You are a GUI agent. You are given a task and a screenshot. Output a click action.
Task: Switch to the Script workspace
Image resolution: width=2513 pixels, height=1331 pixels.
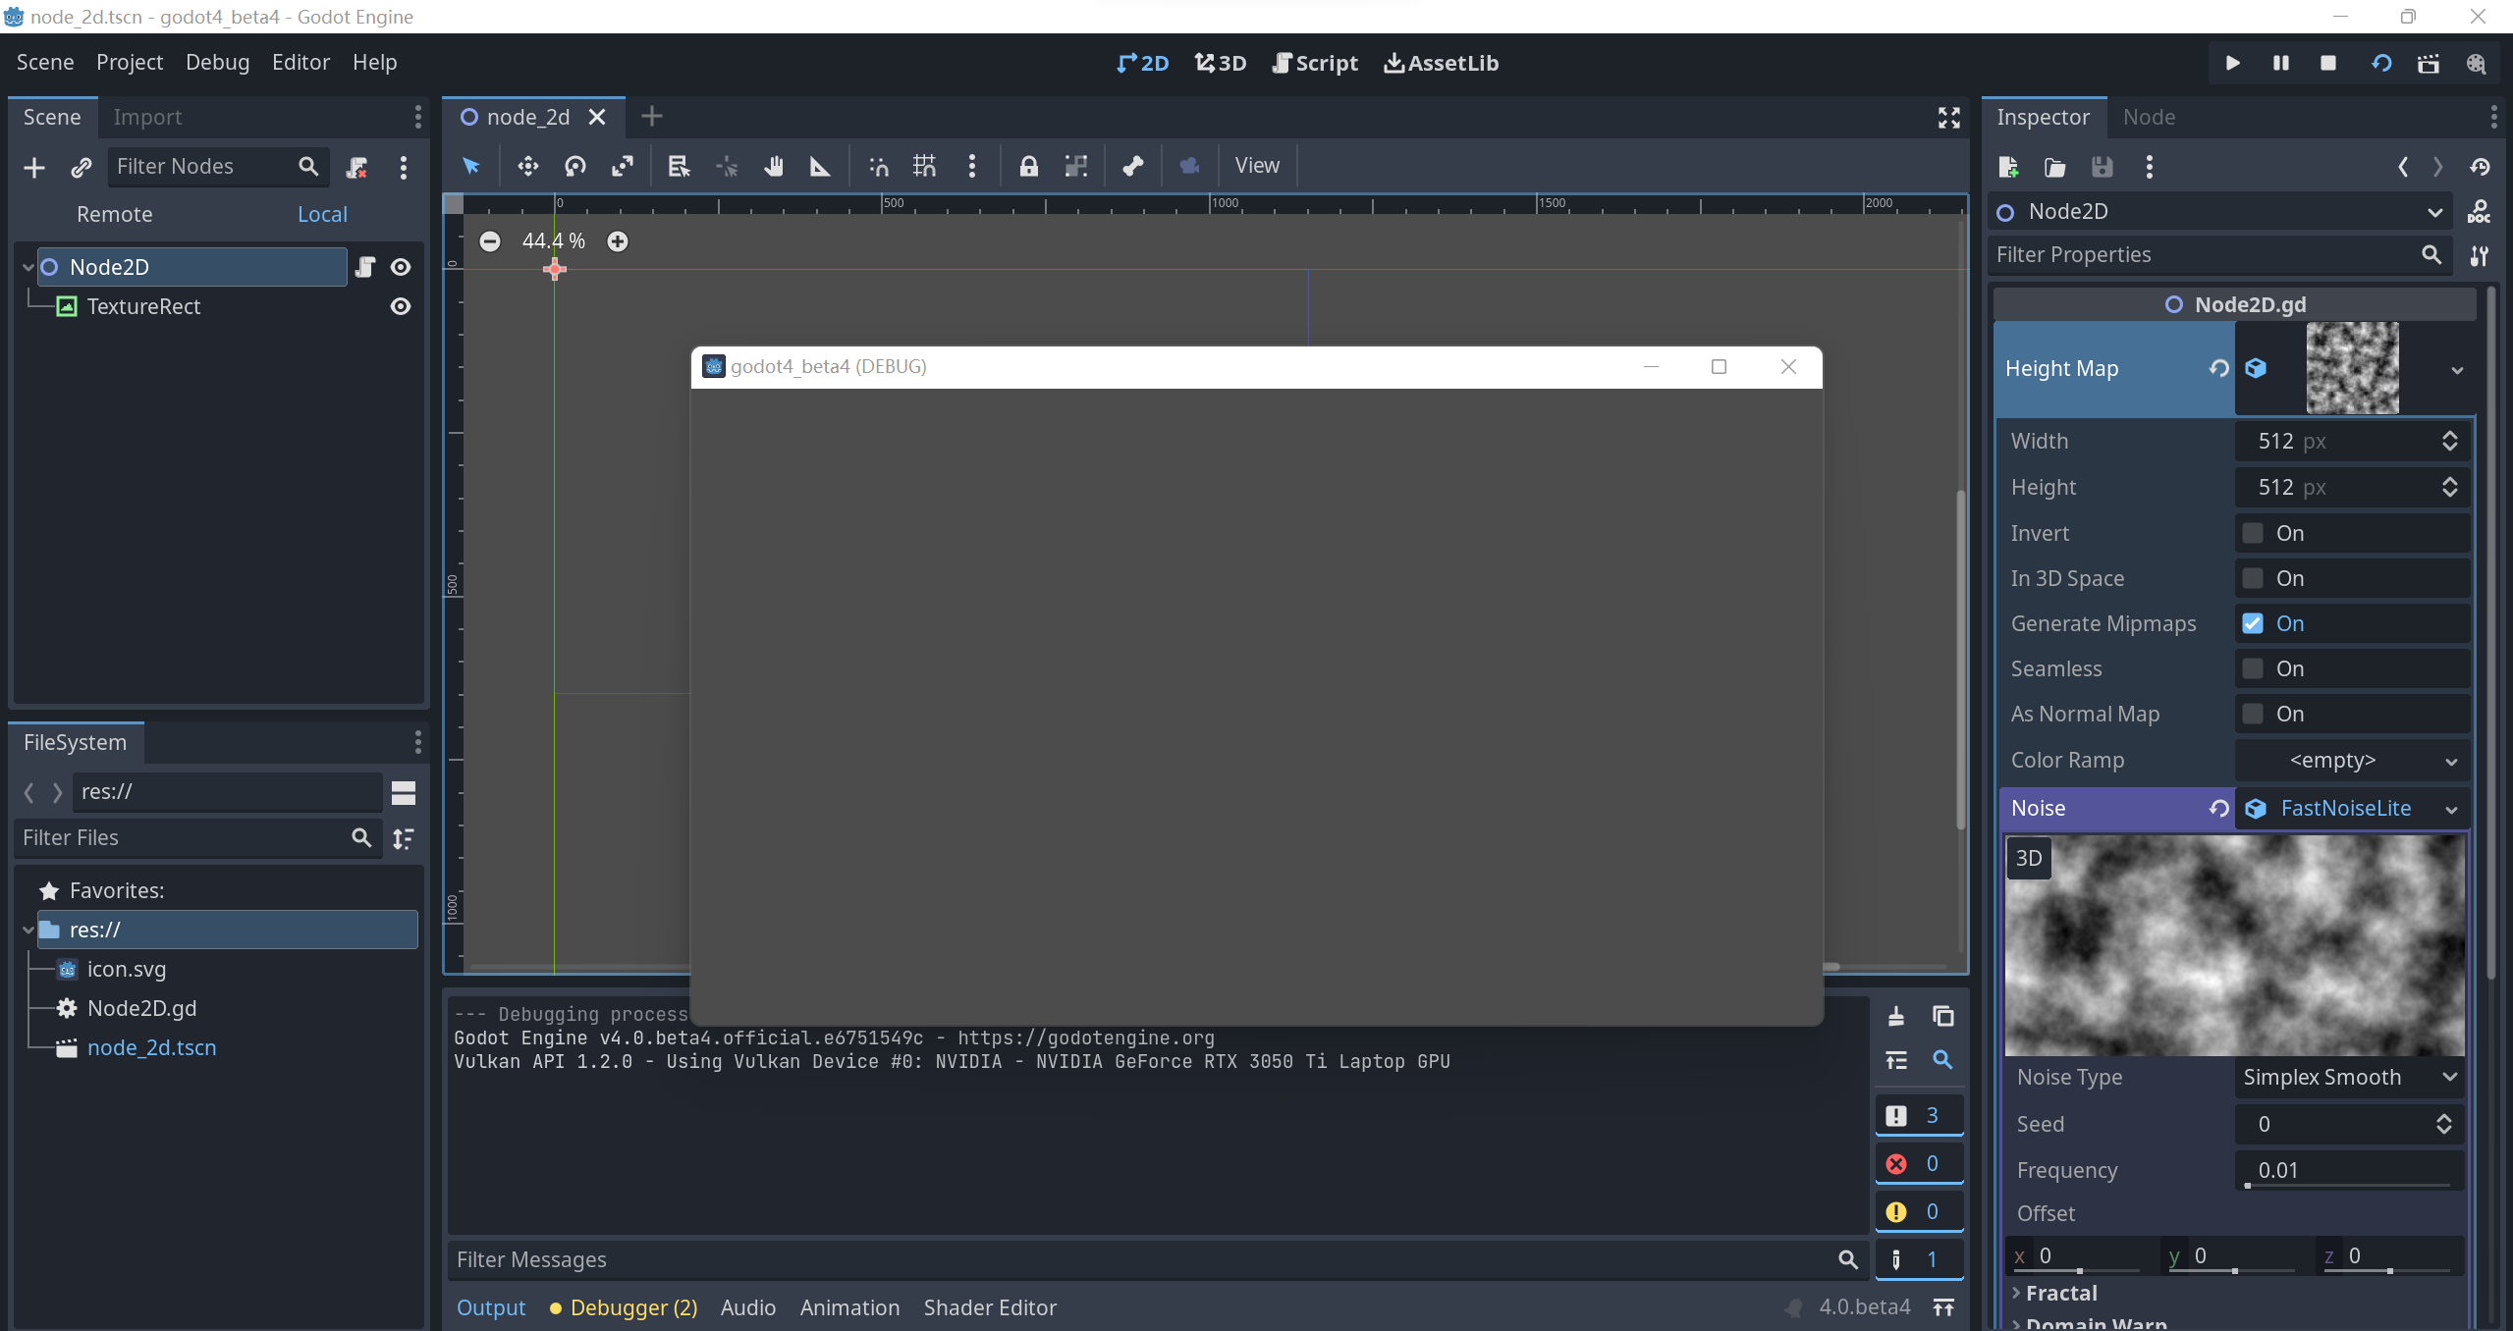pyautogui.click(x=1315, y=63)
